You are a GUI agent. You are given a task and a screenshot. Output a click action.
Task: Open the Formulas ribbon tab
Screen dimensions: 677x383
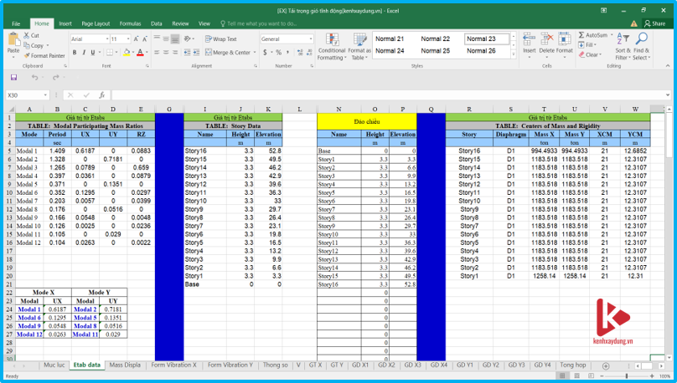(130, 24)
